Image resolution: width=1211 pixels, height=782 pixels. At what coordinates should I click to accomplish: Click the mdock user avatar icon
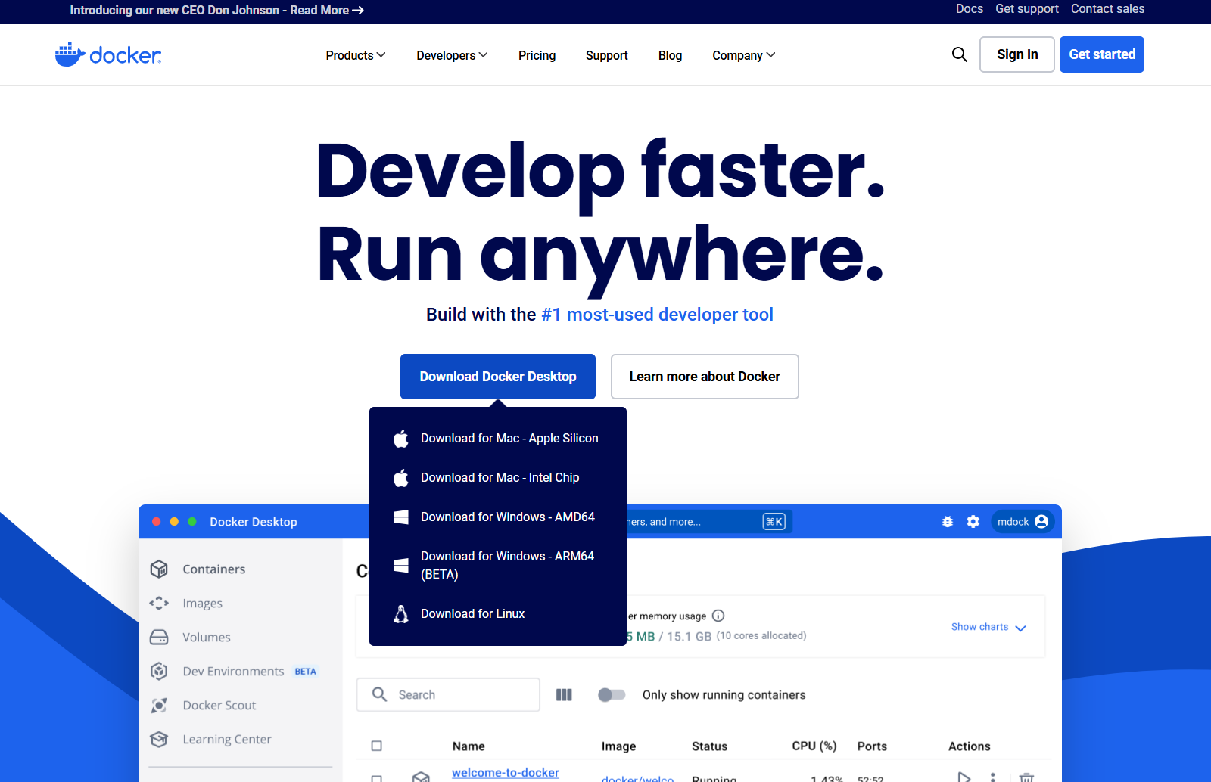click(x=1041, y=522)
